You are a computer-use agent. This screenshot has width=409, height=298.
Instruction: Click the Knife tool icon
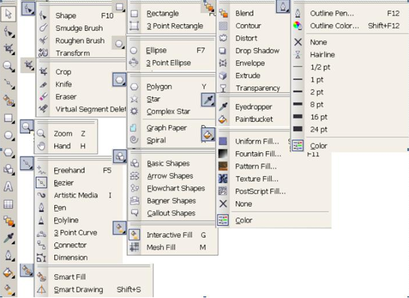point(43,84)
